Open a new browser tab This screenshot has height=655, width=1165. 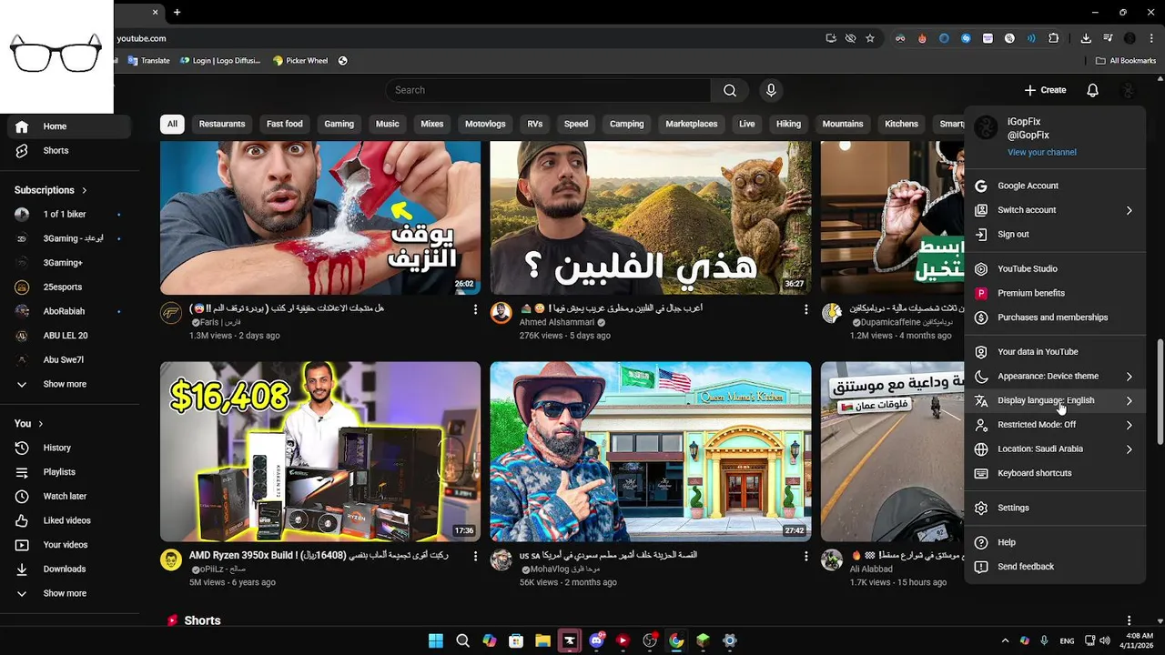[x=177, y=12]
